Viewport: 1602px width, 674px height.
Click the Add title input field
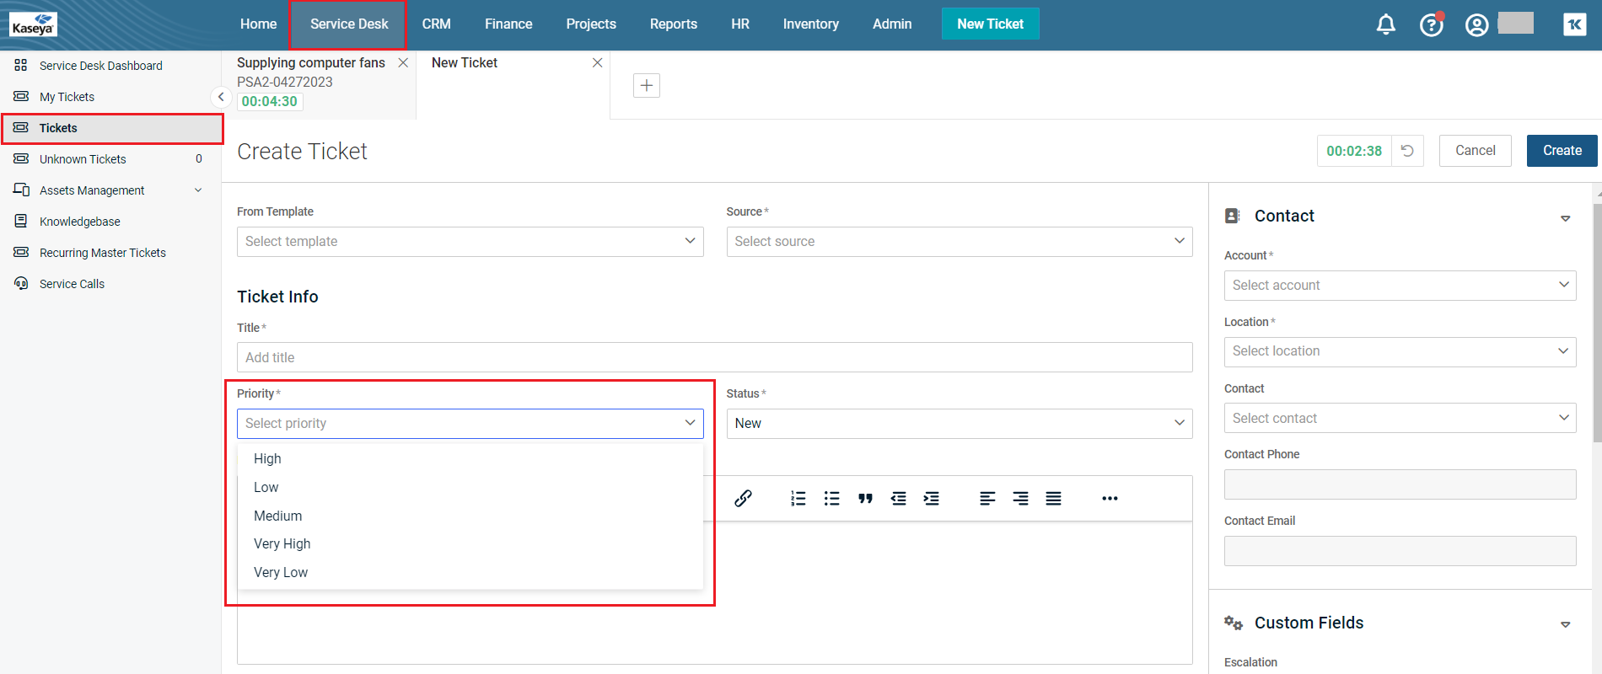714,357
